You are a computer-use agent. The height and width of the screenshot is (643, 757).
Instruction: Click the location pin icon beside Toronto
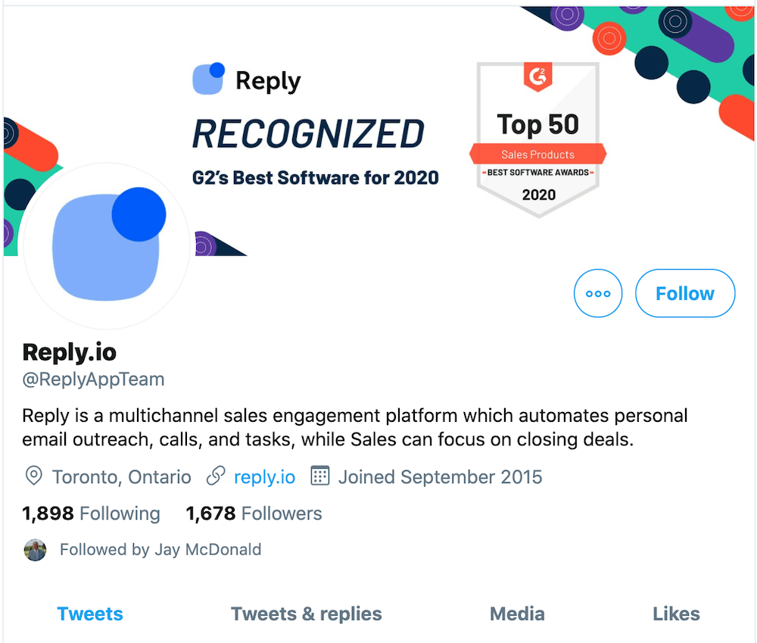[33, 476]
